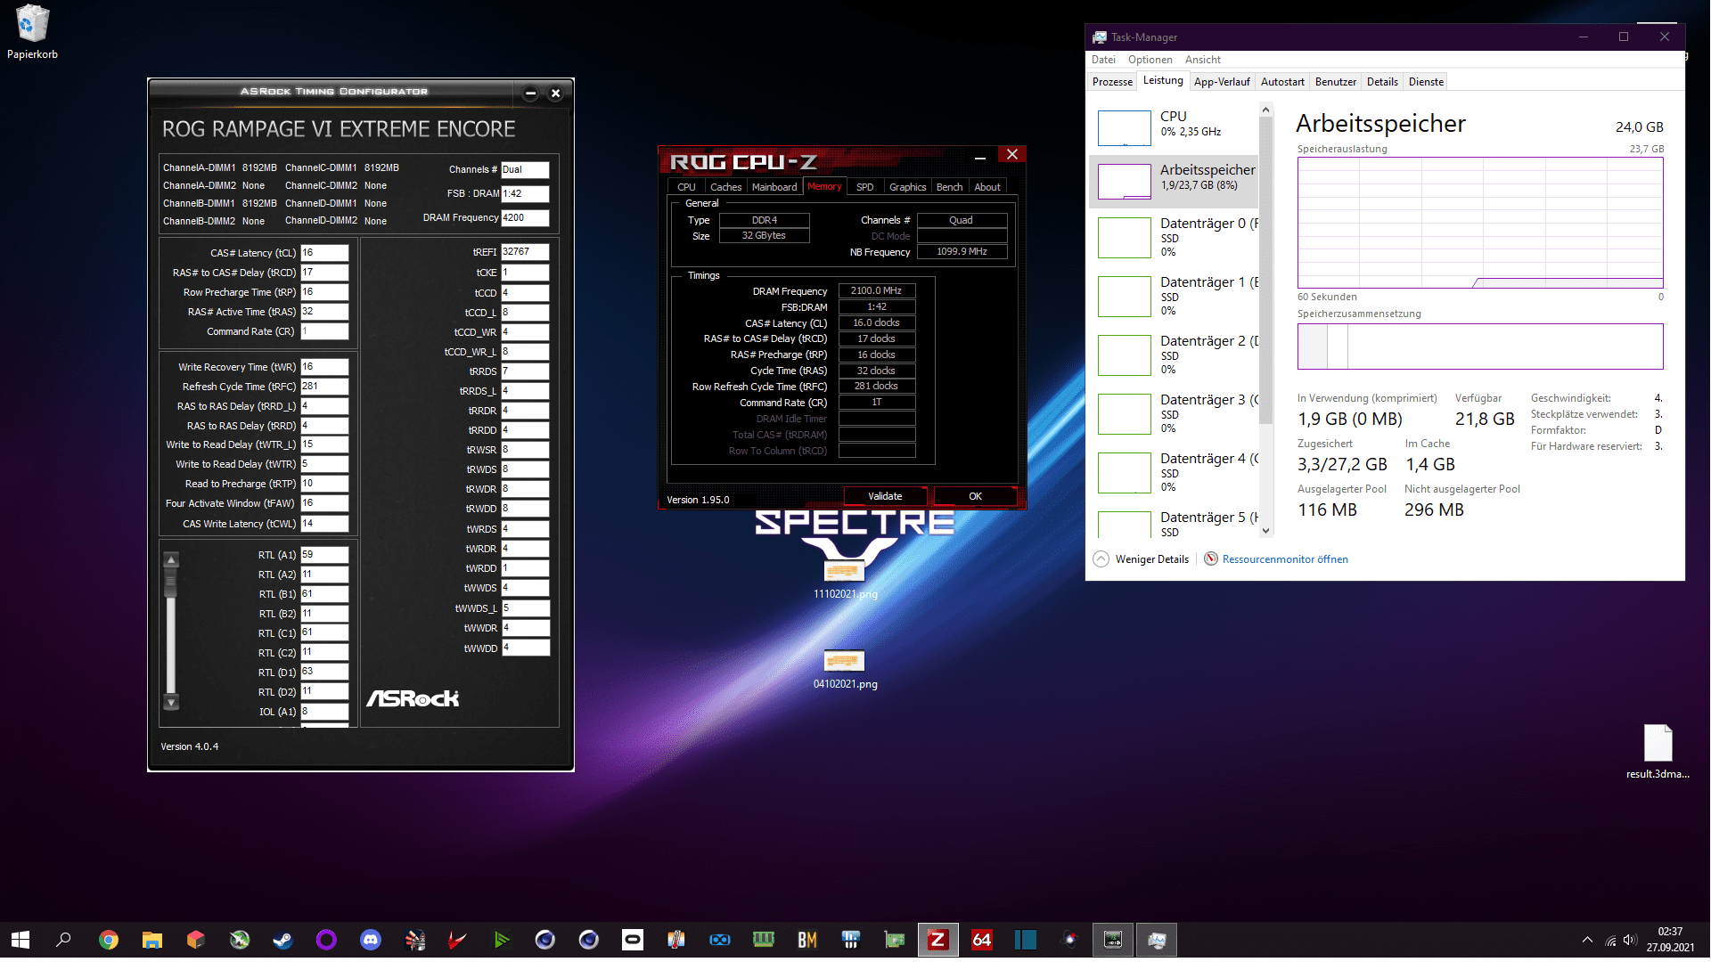The width and height of the screenshot is (1711, 962).
Task: Open Steam from the taskbar
Action: [x=283, y=940]
